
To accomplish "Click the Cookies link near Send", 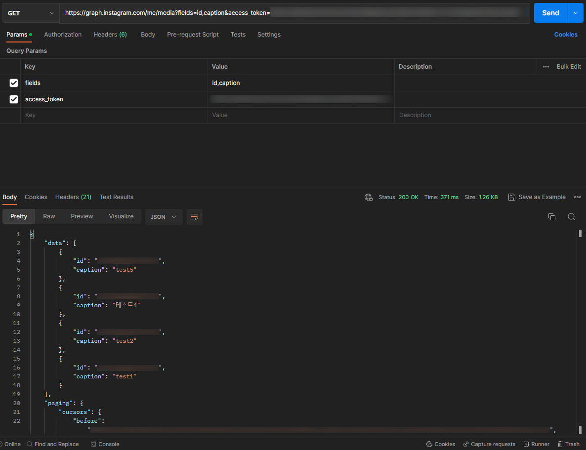I will (566, 35).
